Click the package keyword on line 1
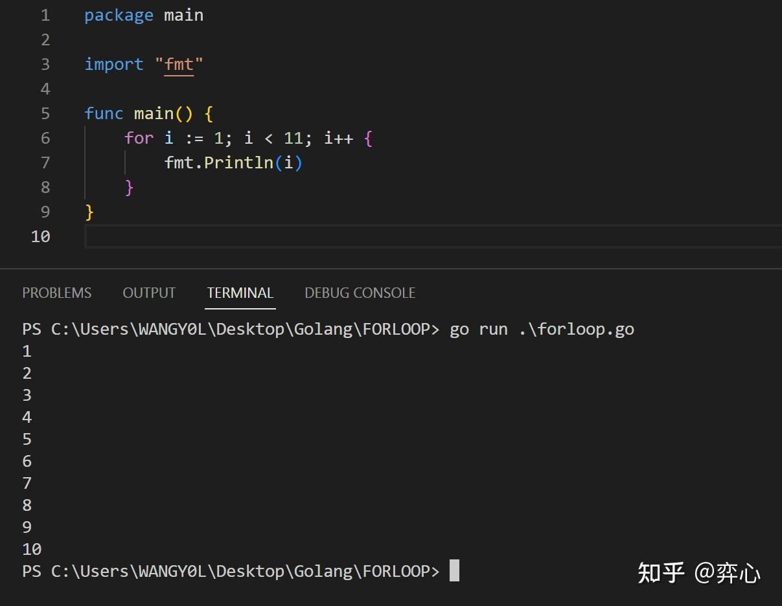This screenshot has height=606, width=782. [119, 15]
